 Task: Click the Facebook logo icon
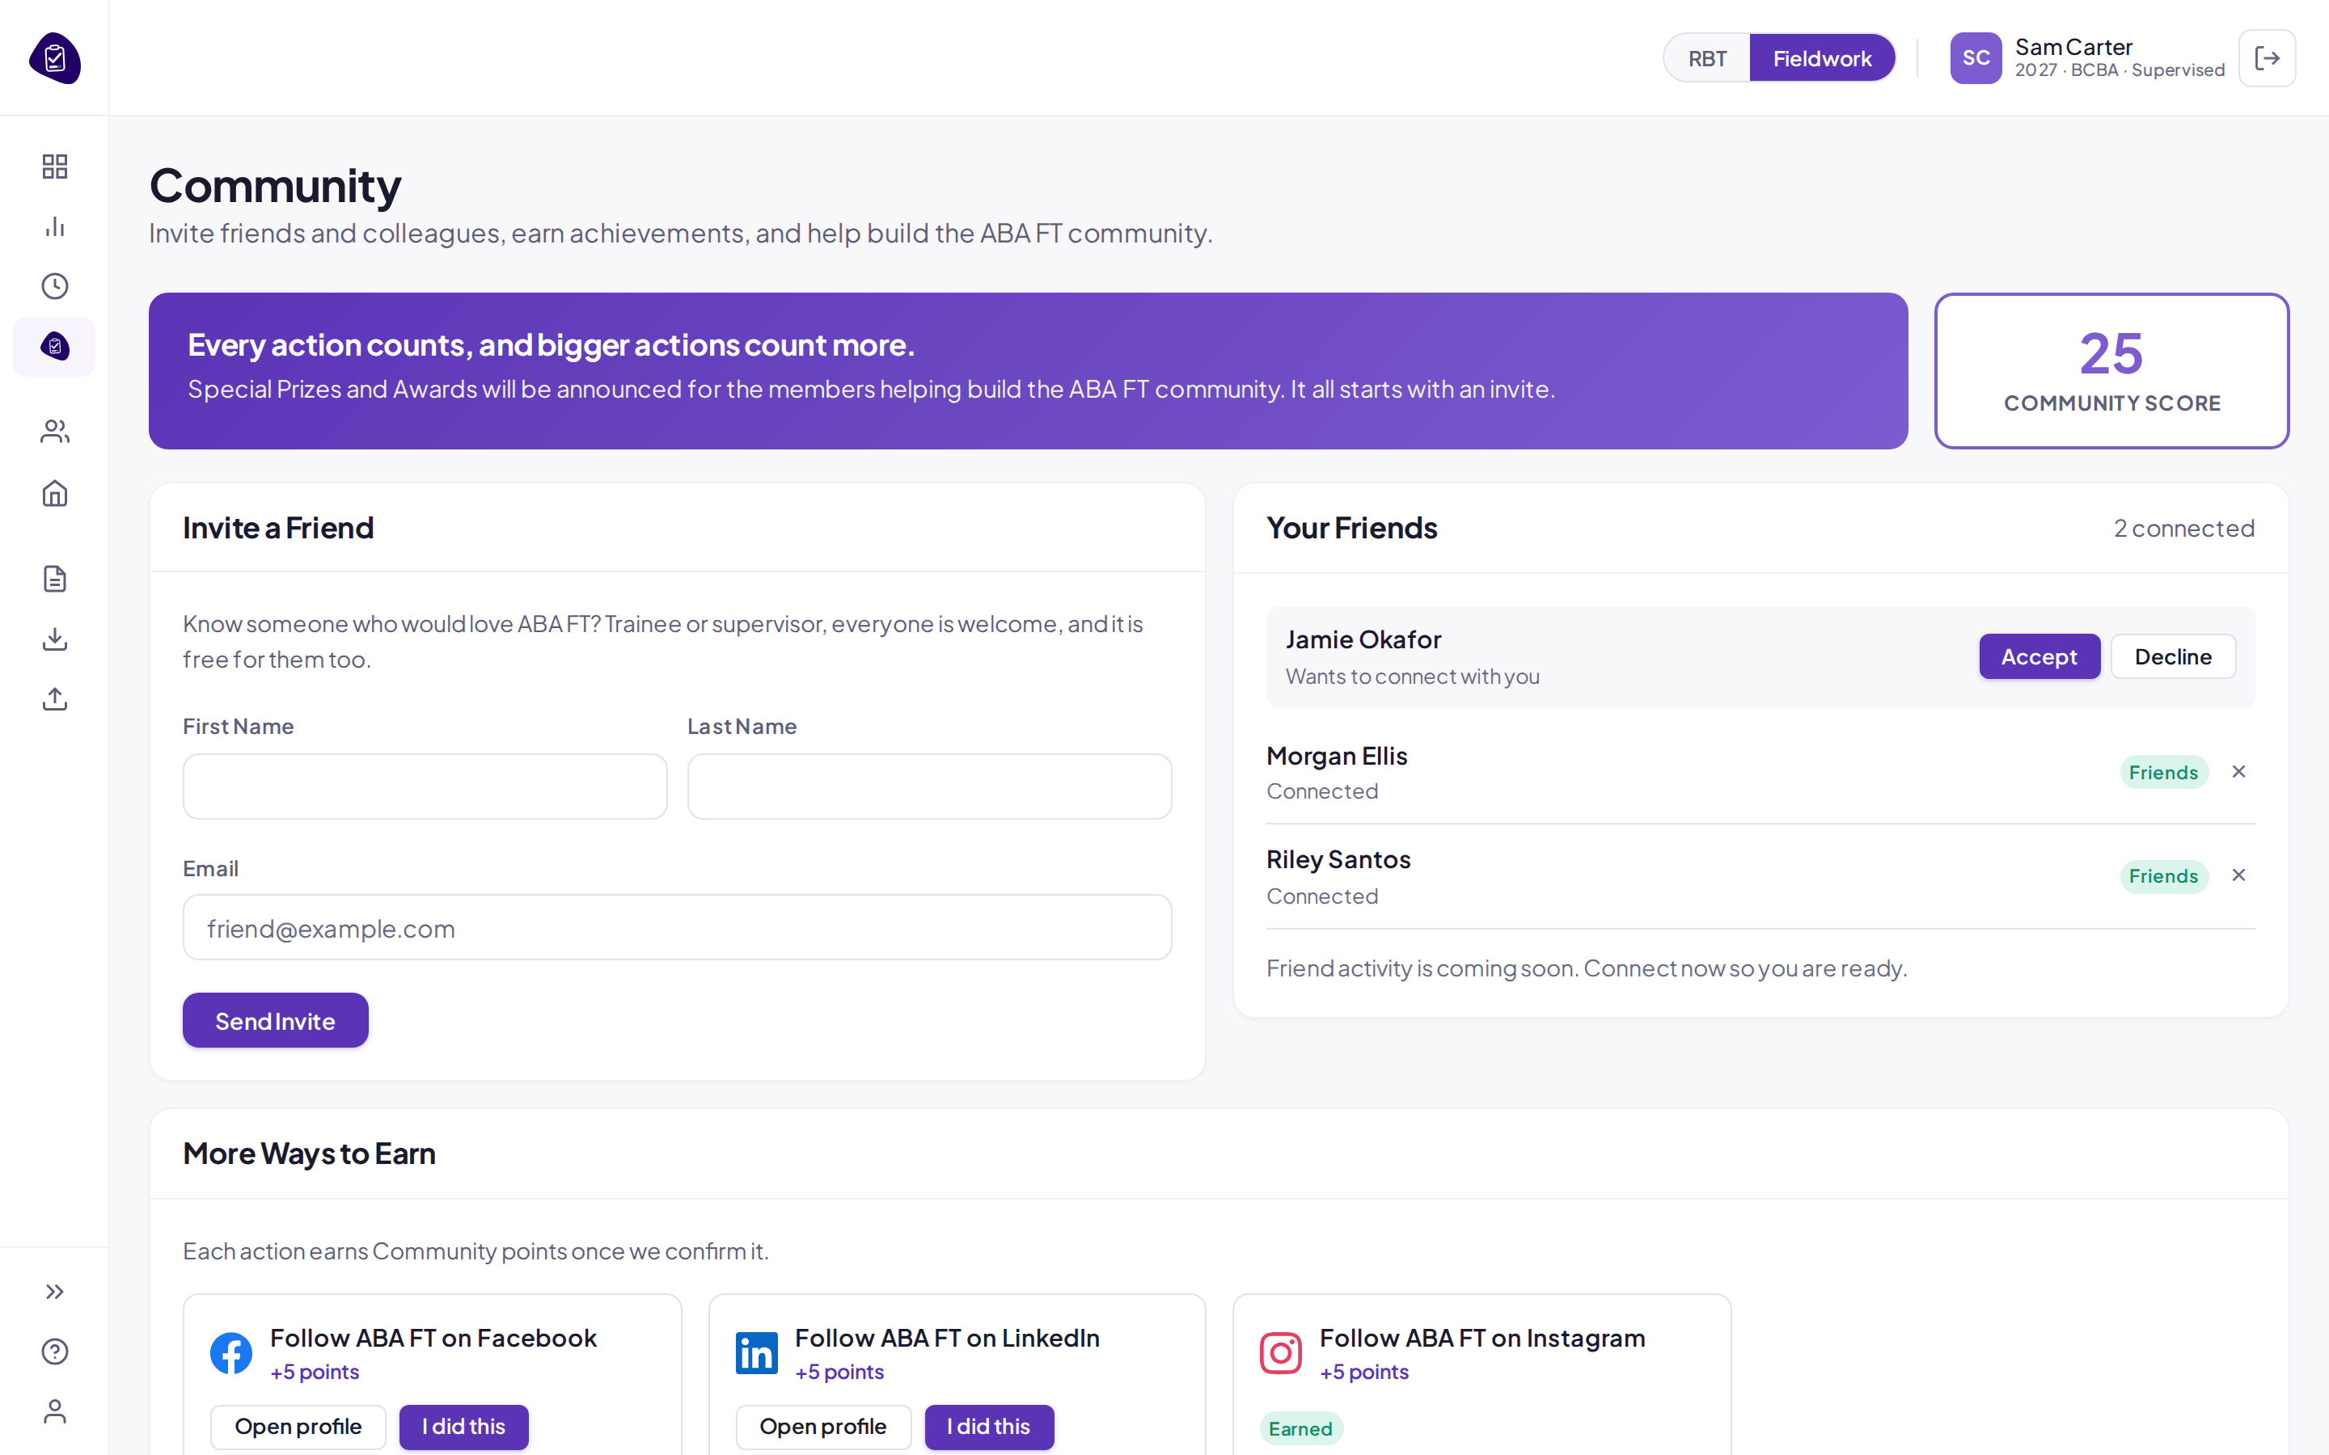[x=231, y=1353]
